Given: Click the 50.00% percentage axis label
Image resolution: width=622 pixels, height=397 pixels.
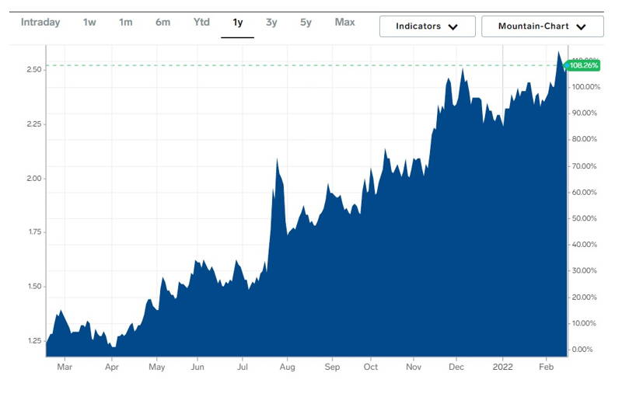Looking at the screenshot, I should 584,218.
